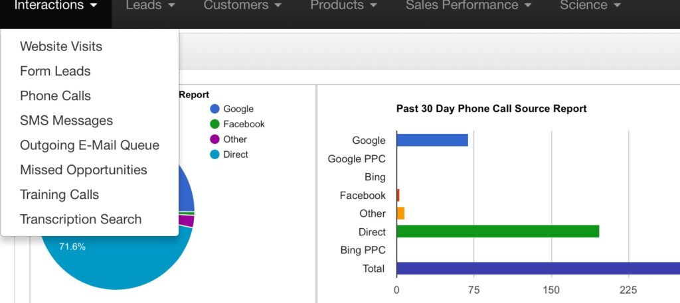Expand the Customers navigation dropdown
Viewport: 680px width, 303px height.
pos(242,6)
